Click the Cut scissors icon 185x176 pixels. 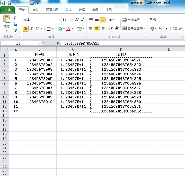pyautogui.click(x=15, y=18)
